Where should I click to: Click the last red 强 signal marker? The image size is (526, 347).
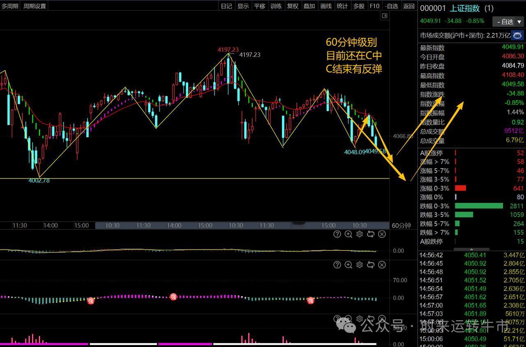311,301
